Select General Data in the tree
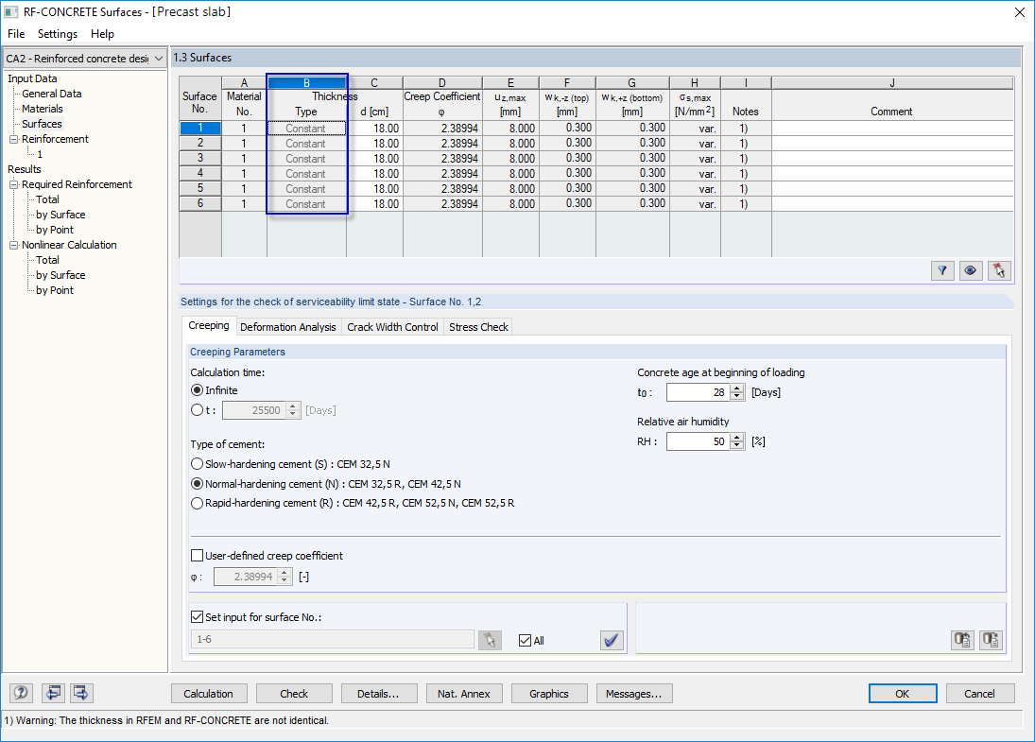This screenshot has height=742, width=1035. [51, 94]
